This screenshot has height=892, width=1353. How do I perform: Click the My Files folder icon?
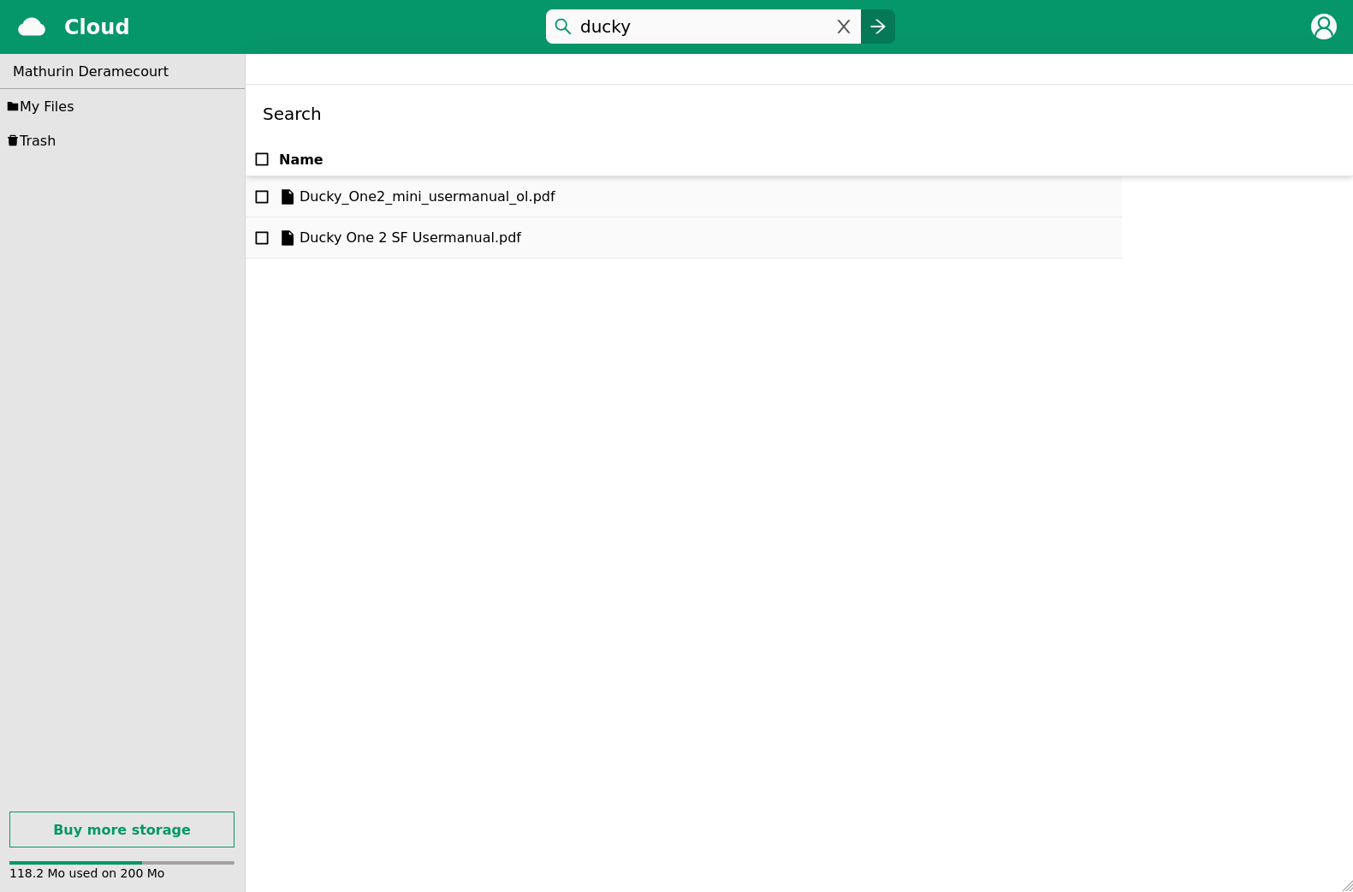click(x=13, y=107)
